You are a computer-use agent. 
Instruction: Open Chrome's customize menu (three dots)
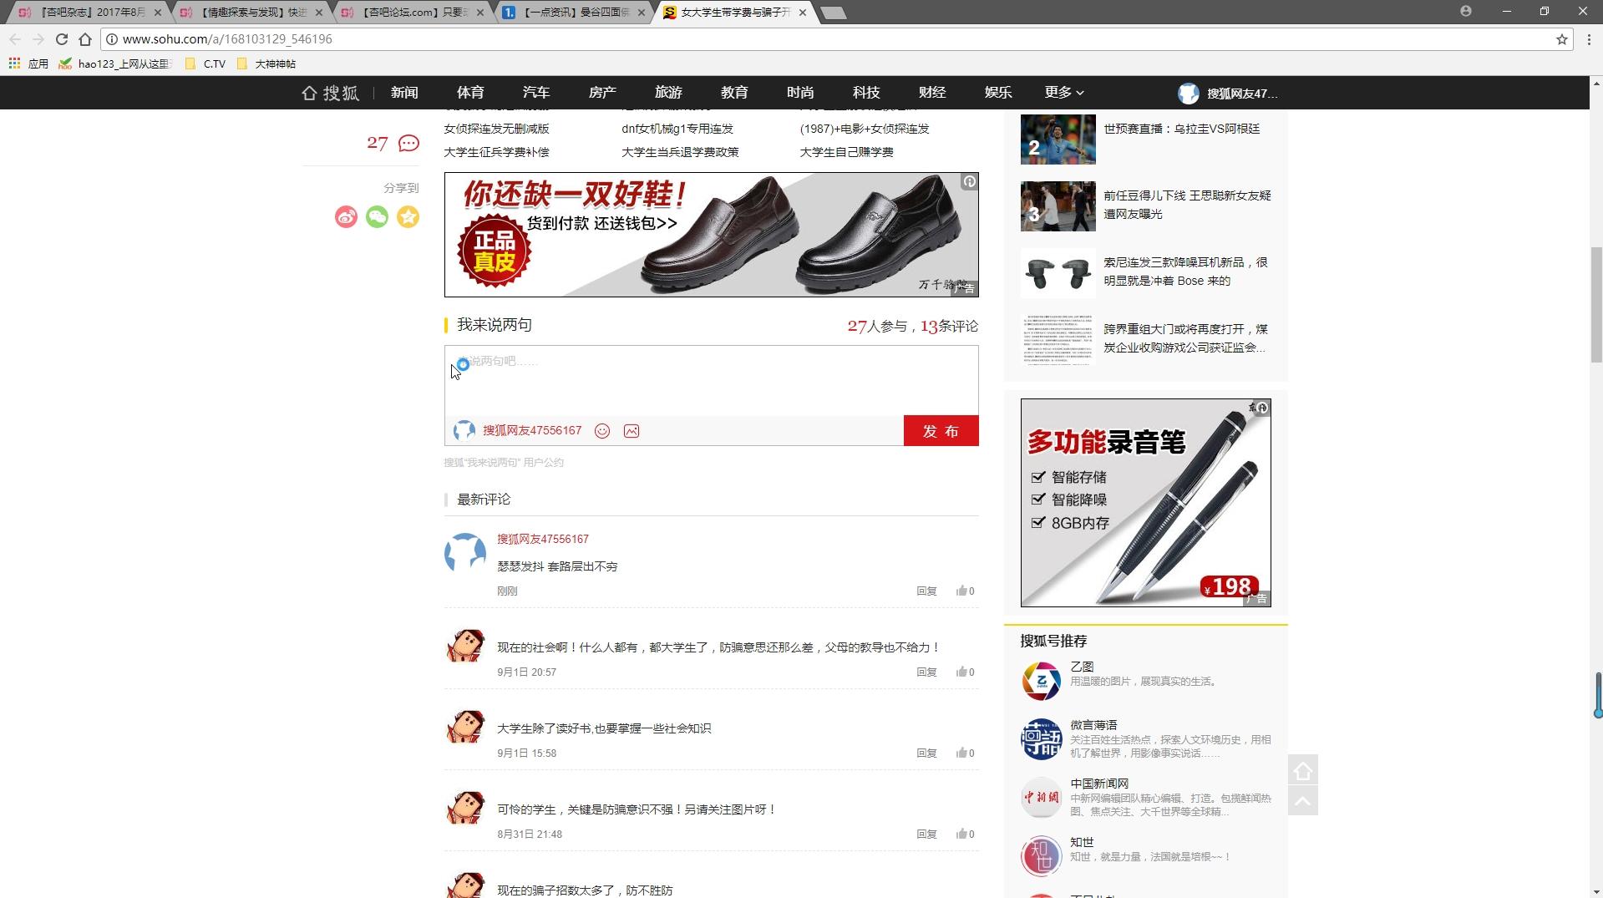[x=1590, y=39]
